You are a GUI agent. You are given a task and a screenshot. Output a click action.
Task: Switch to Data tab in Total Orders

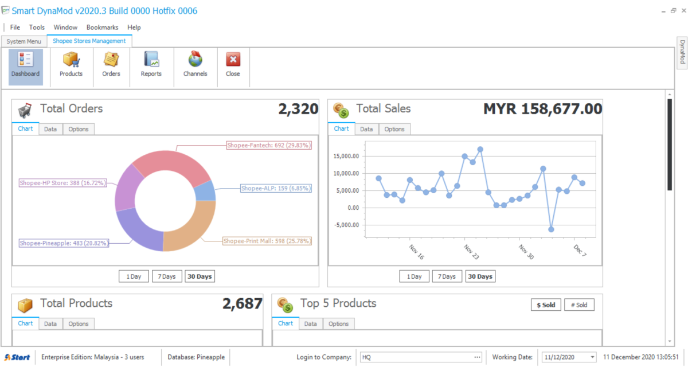(x=50, y=129)
